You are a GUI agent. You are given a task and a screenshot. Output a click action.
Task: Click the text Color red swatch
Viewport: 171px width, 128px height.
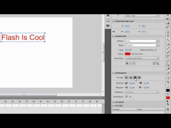pyautogui.click(x=128, y=54)
